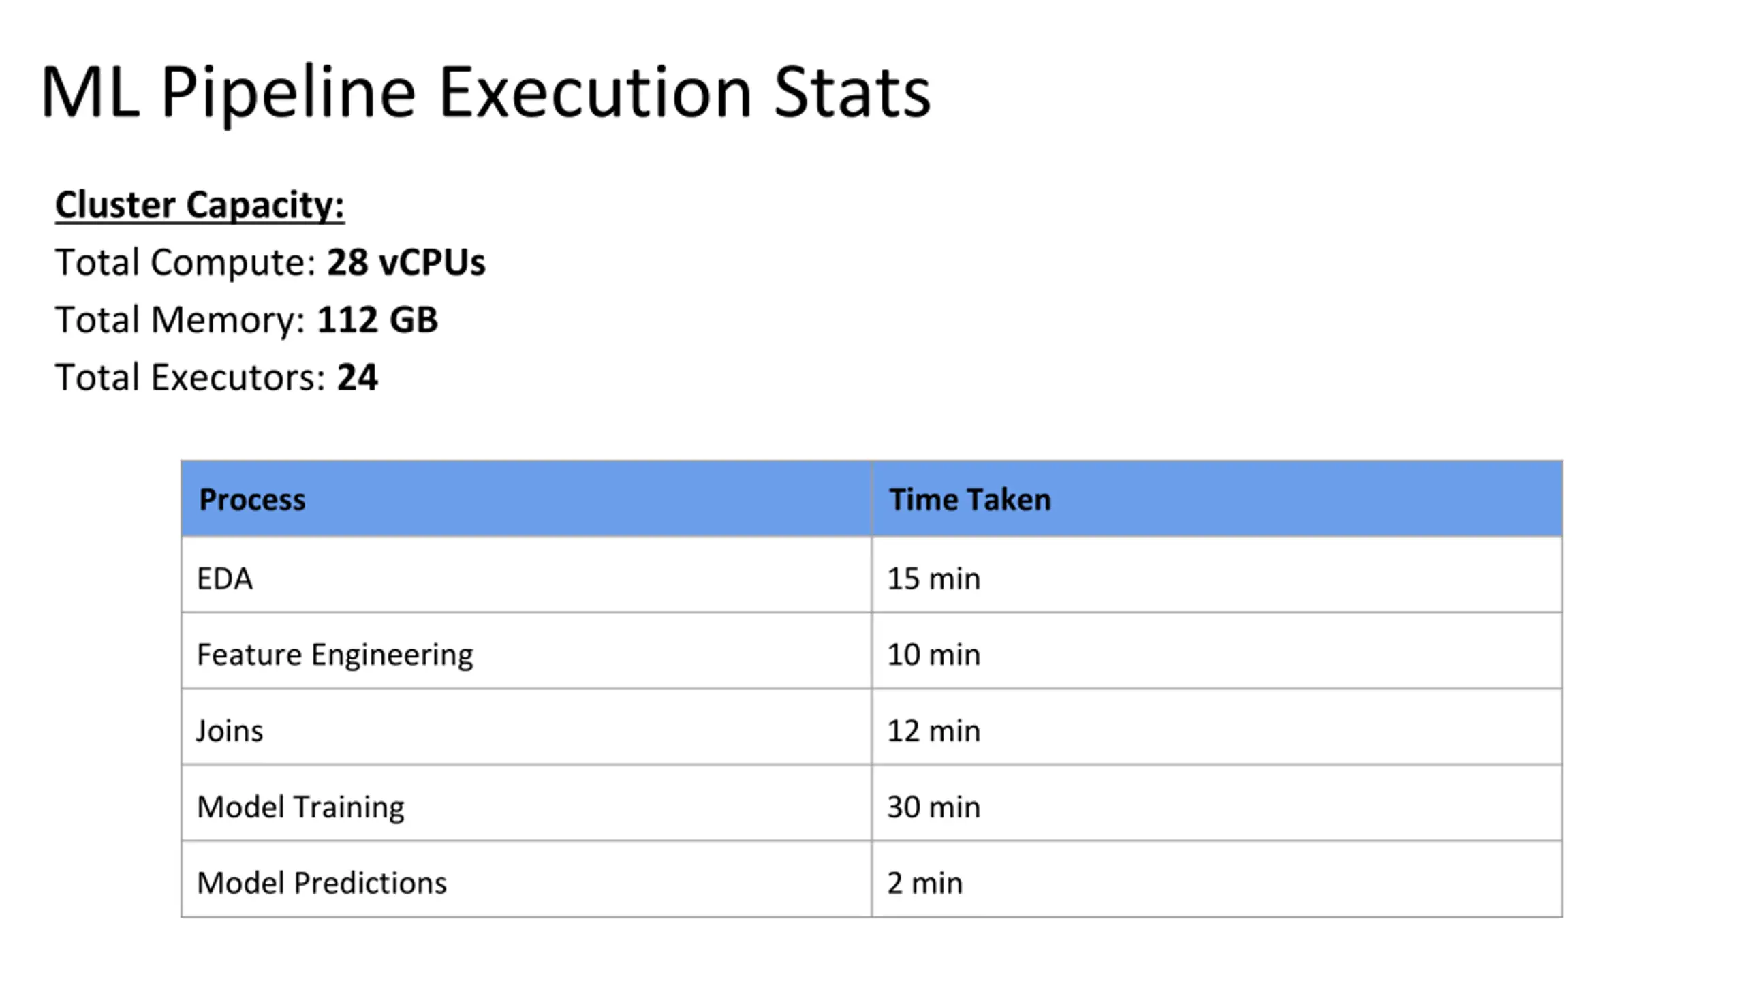Image resolution: width=1744 pixels, height=981 pixels.
Task: Click the slide title ML Pipeline Execution Stats
Action: [485, 93]
